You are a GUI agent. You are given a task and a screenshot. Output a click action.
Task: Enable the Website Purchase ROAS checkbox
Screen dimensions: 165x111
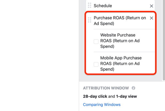96,41
